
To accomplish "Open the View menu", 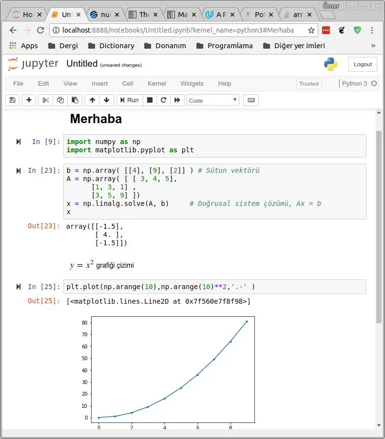I will pyautogui.click(x=70, y=83).
